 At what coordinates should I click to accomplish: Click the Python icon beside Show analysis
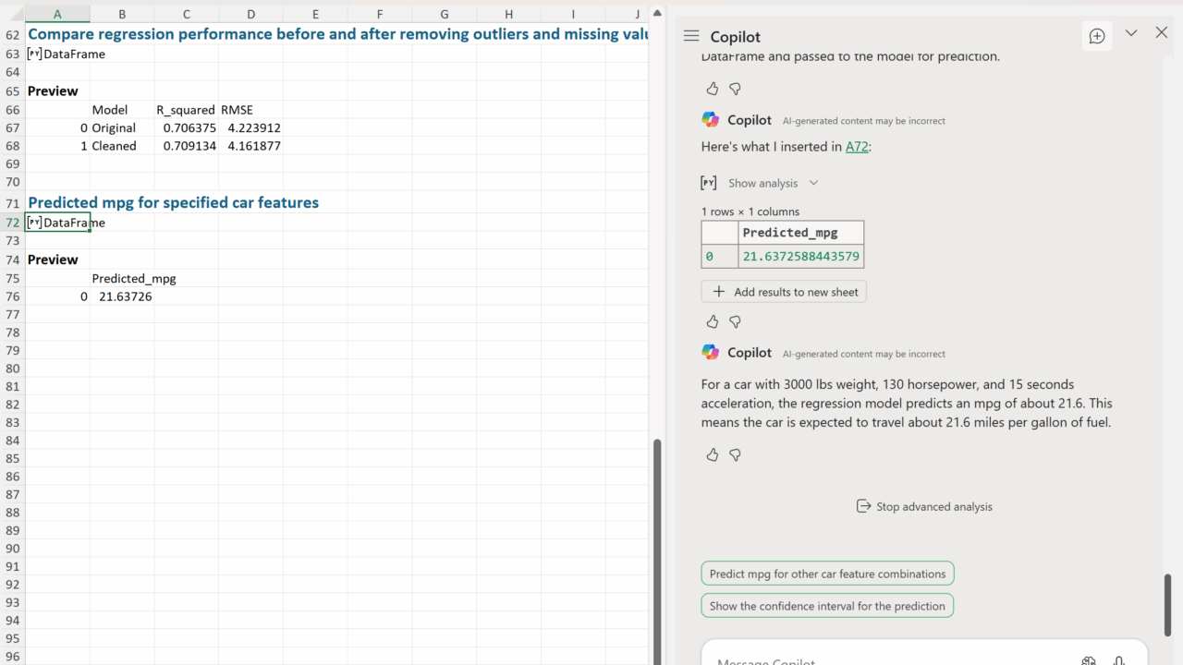[x=709, y=183]
